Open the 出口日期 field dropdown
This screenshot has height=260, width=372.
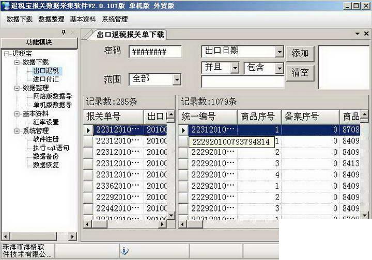280,52
